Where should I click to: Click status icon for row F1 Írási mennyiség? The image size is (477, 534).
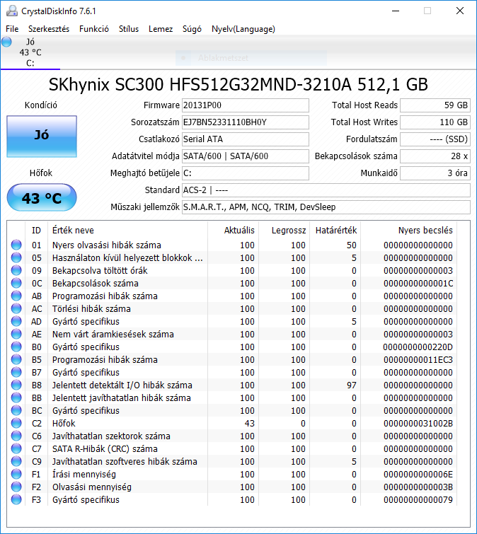tap(16, 474)
